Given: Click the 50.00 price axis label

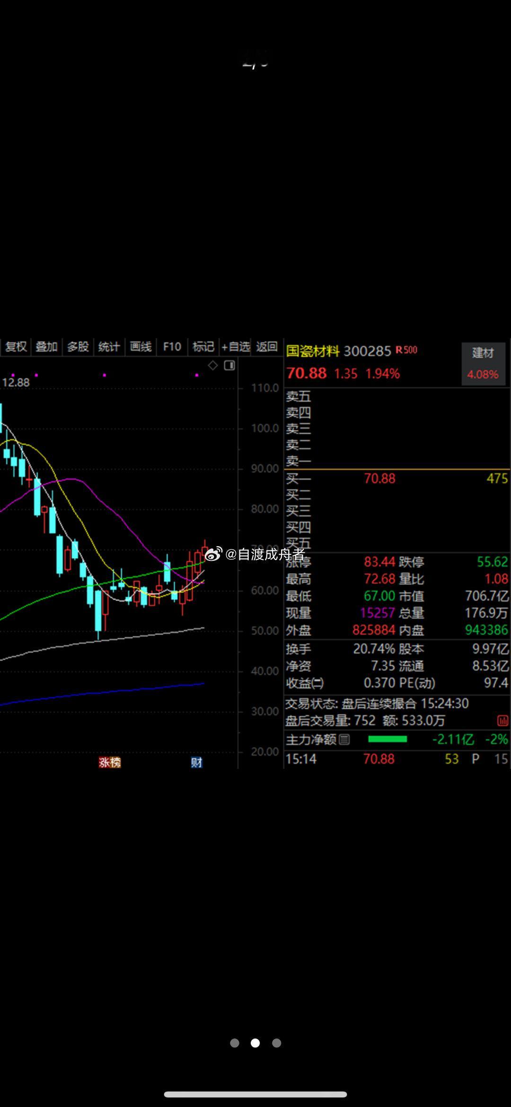Looking at the screenshot, I should coord(265,631).
